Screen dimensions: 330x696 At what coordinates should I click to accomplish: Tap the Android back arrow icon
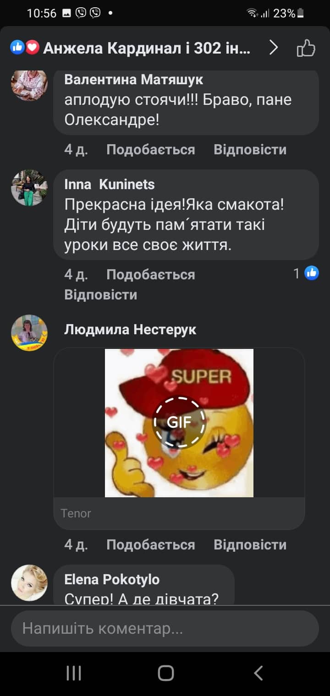[x=258, y=673]
